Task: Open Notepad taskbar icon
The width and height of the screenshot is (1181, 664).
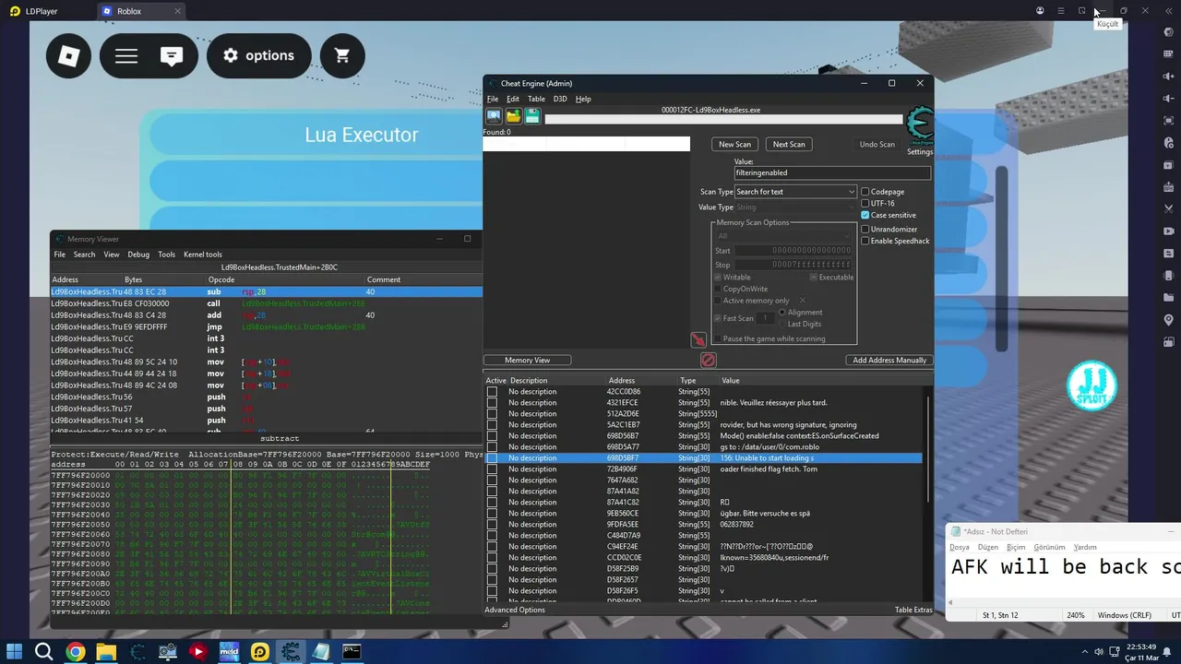Action: coord(321,652)
